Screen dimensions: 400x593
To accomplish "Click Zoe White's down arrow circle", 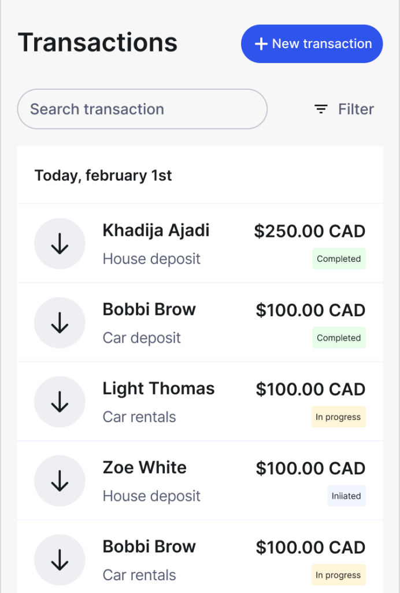I will coord(60,481).
